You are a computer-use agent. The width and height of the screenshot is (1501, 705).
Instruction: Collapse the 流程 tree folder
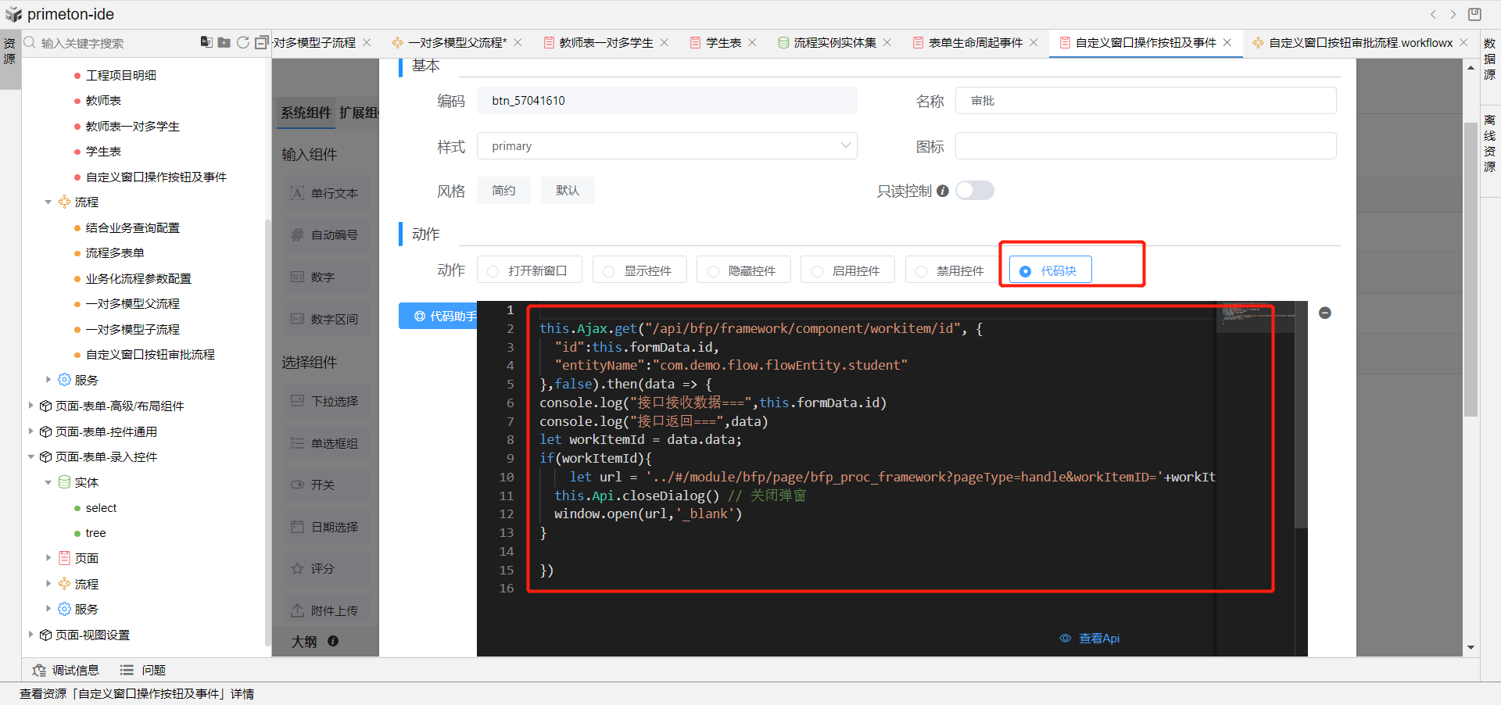pyautogui.click(x=48, y=202)
